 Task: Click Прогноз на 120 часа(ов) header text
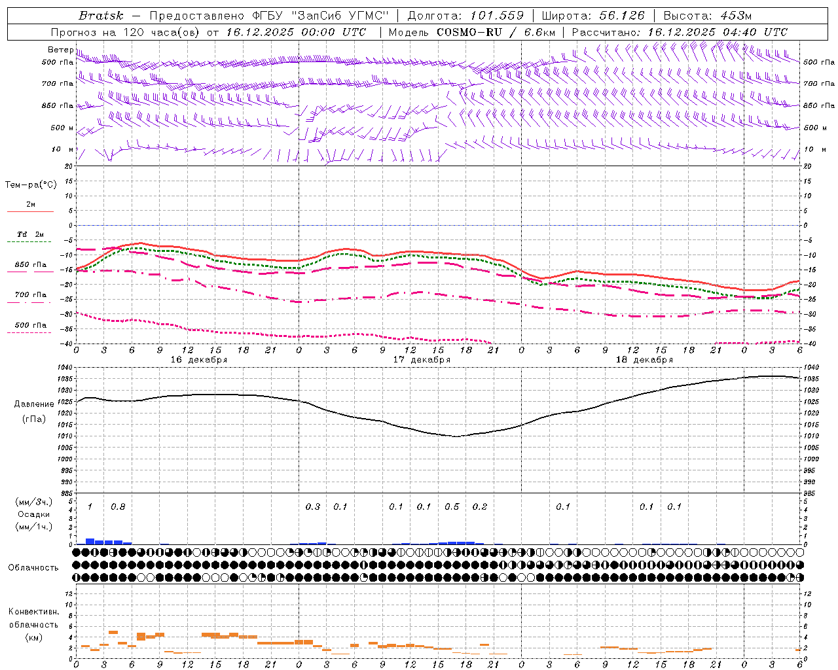[126, 32]
